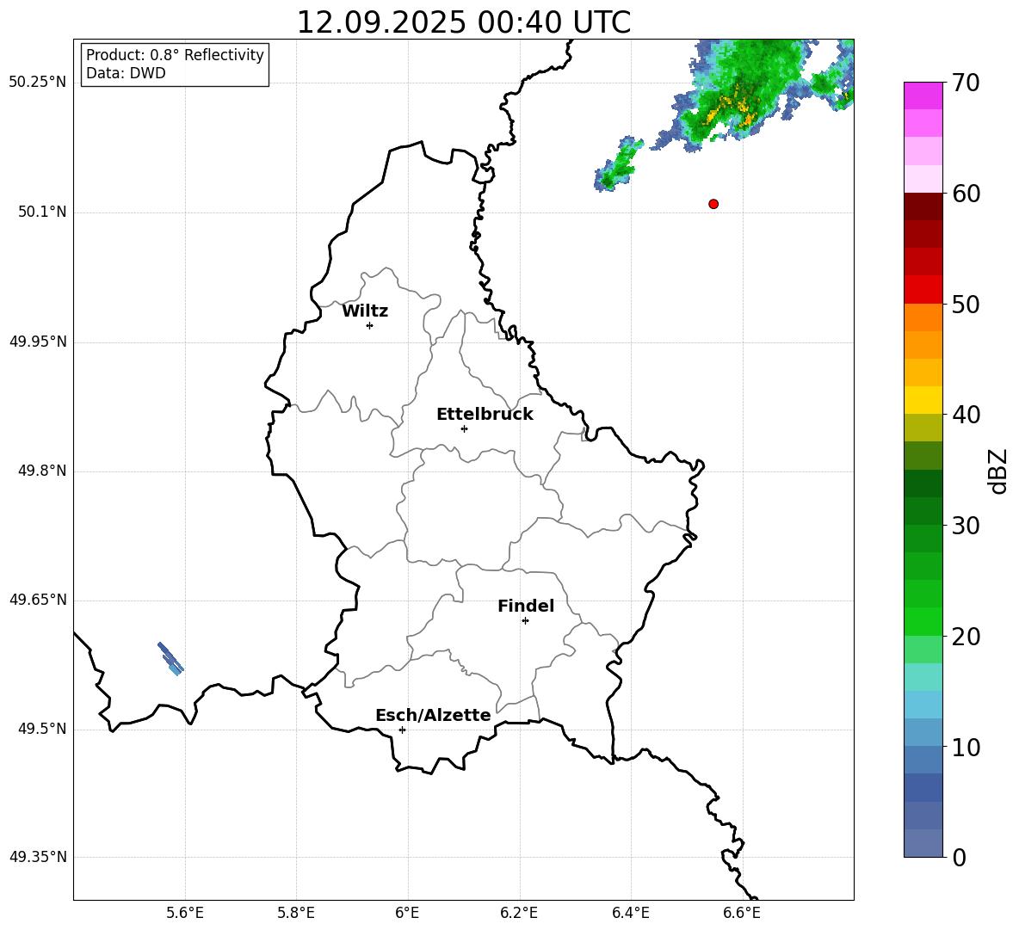
Task: Click the 50.1°N latitude label
Action: 42,212
